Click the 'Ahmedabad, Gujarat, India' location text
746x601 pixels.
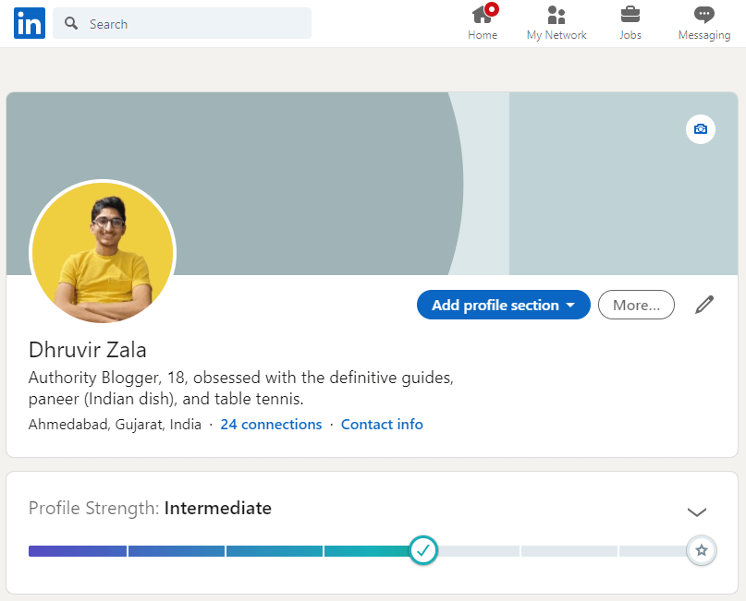[116, 425]
